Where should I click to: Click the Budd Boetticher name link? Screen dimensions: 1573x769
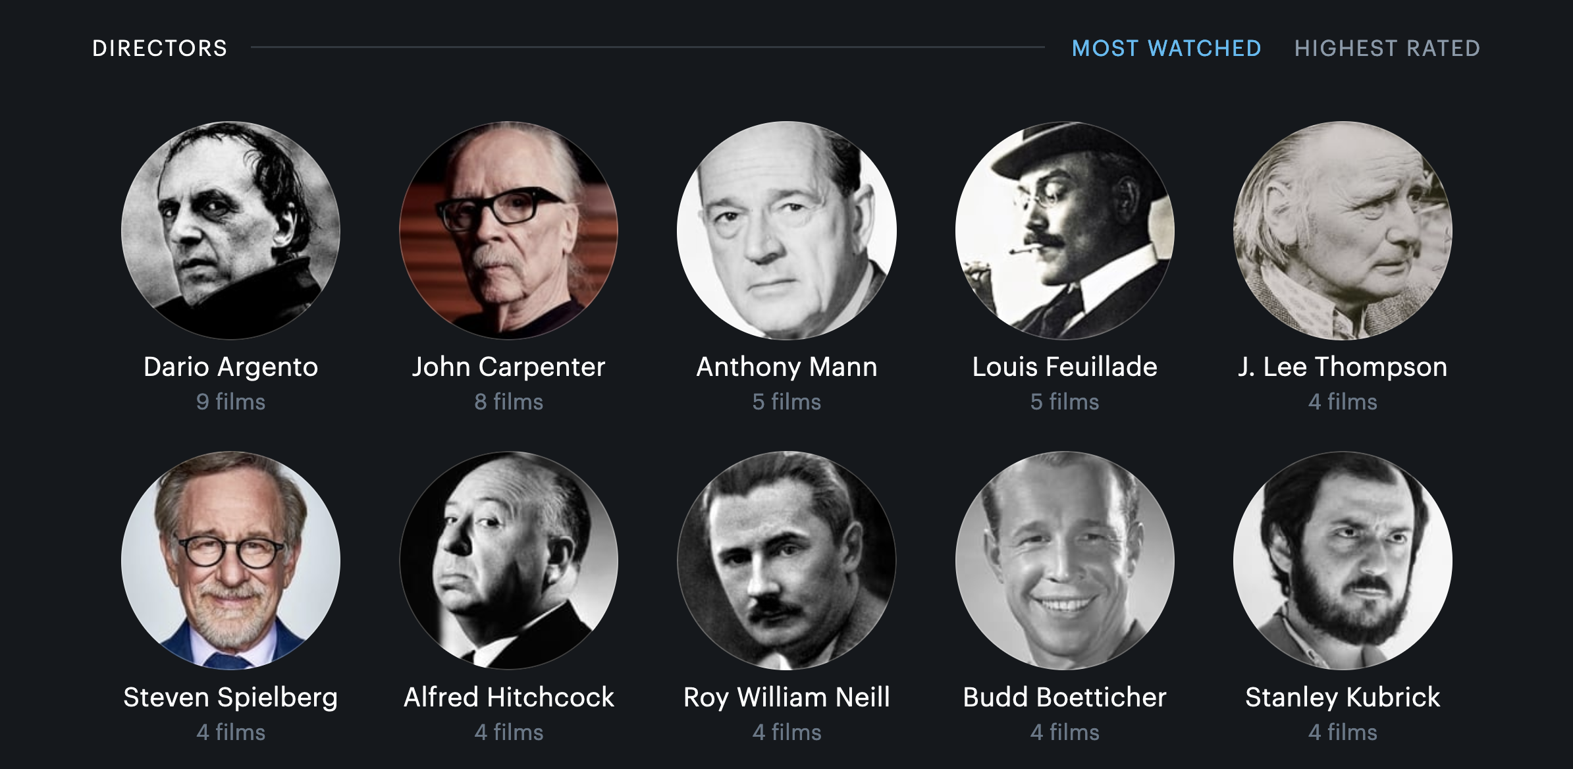1064,697
